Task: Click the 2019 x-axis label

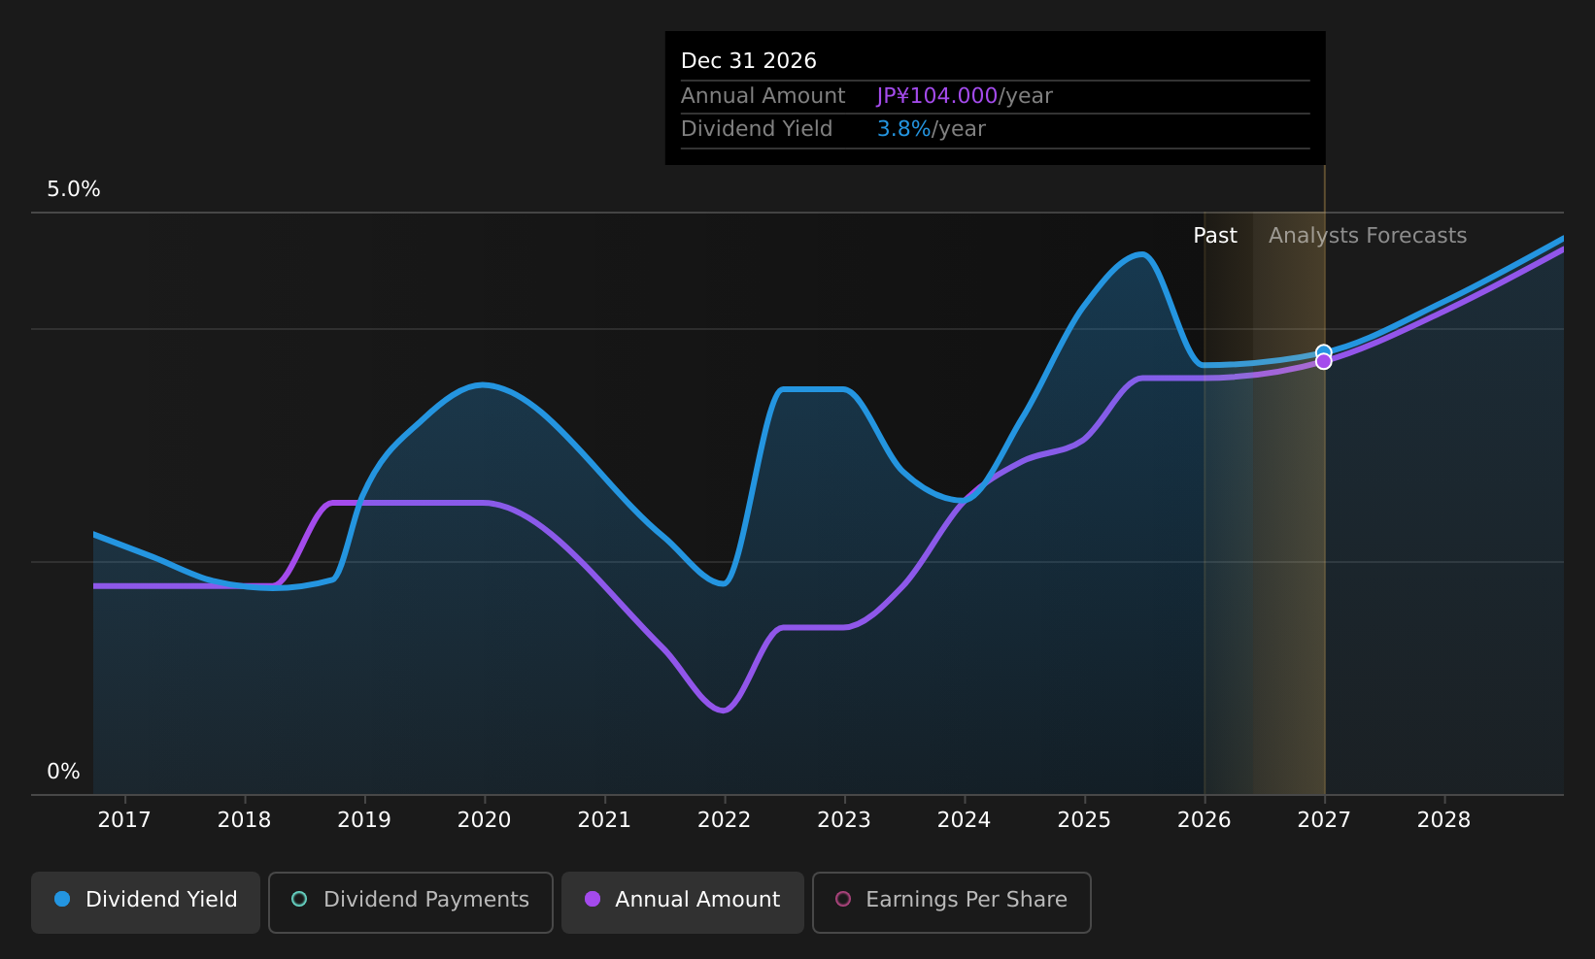Action: tap(364, 820)
